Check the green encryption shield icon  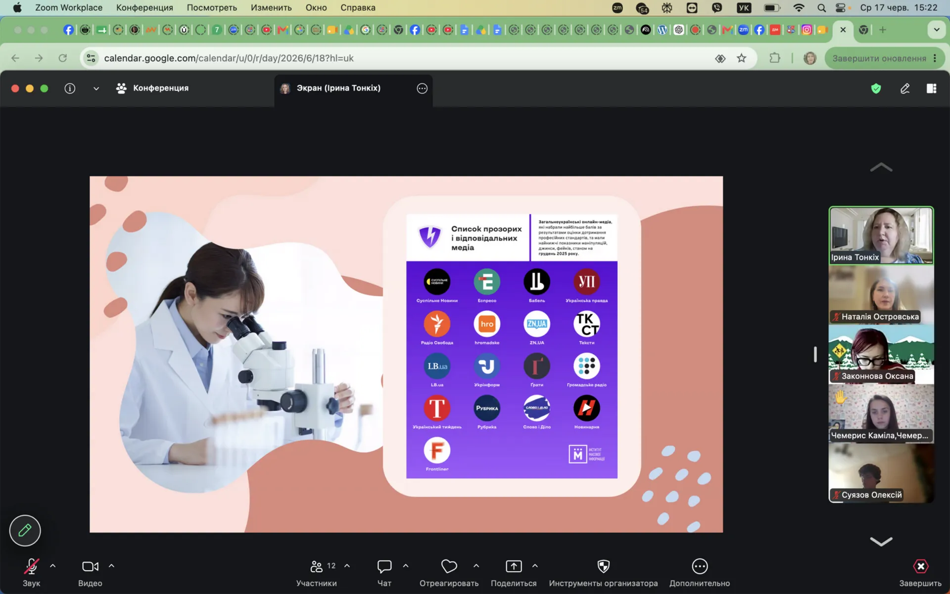[x=876, y=88]
